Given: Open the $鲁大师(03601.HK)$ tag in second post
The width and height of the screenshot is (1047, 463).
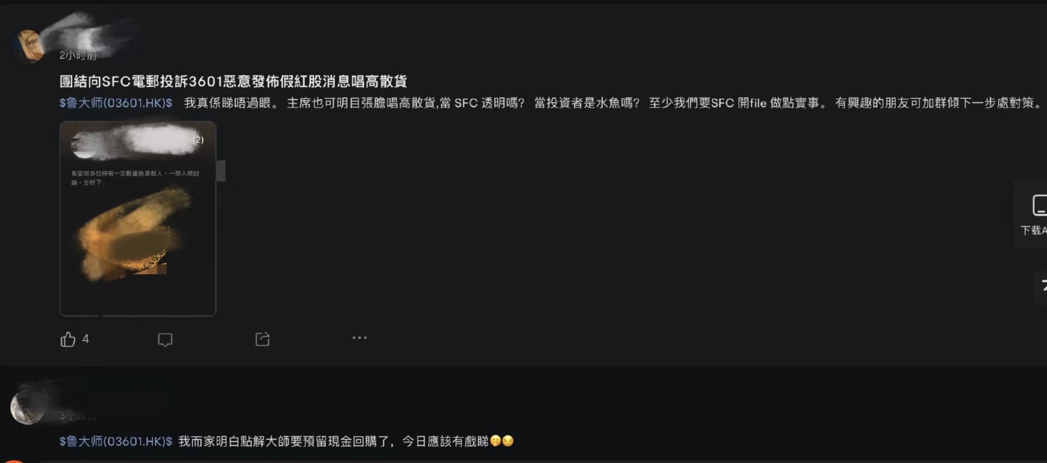Looking at the screenshot, I should coord(116,442).
